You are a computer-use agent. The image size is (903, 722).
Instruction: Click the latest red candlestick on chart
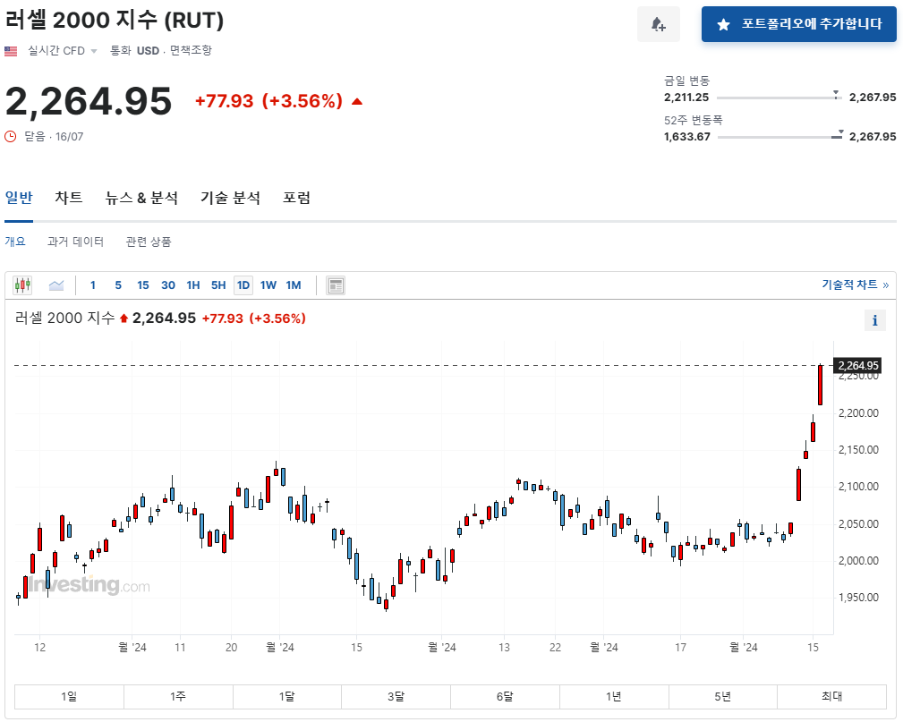[820, 385]
